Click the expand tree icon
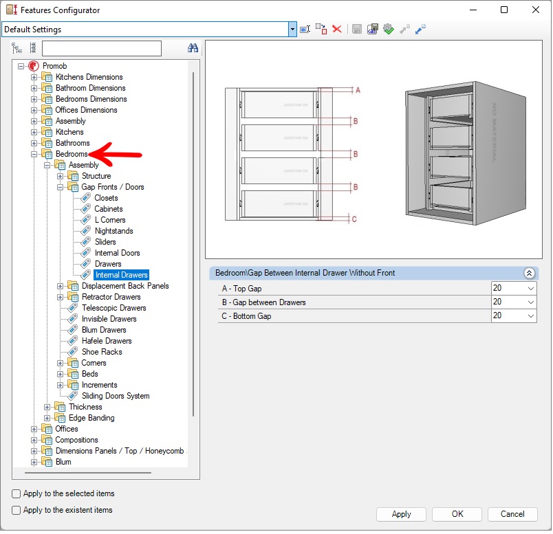Viewport: 553px width, 534px height. tap(17, 48)
